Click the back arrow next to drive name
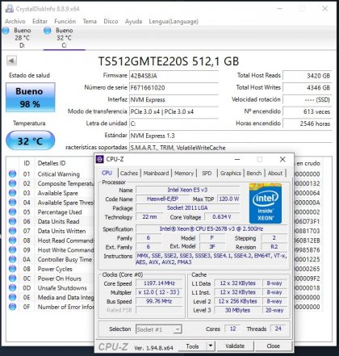The image size is (339, 356). [x=11, y=61]
